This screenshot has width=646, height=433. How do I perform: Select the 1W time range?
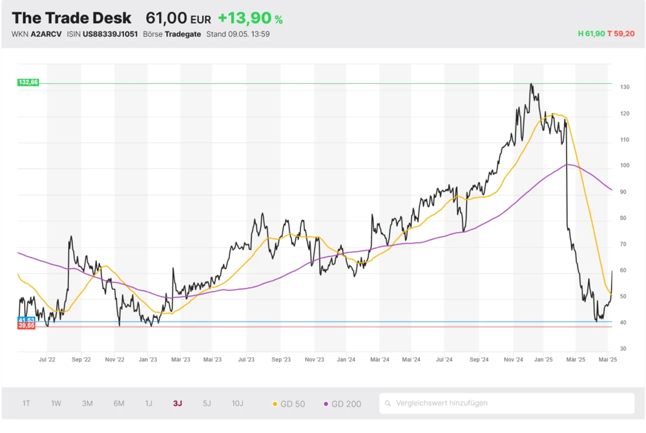click(56, 403)
